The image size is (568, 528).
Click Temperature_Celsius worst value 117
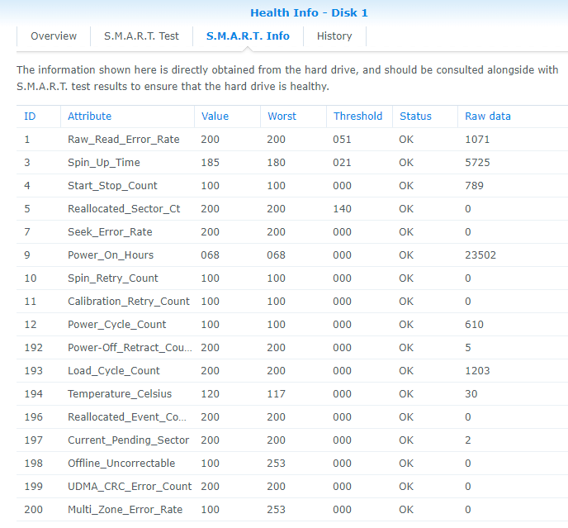click(x=276, y=394)
